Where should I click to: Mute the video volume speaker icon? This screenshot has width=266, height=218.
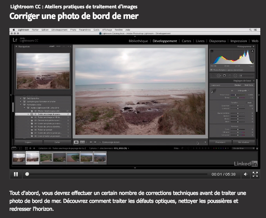246,174
